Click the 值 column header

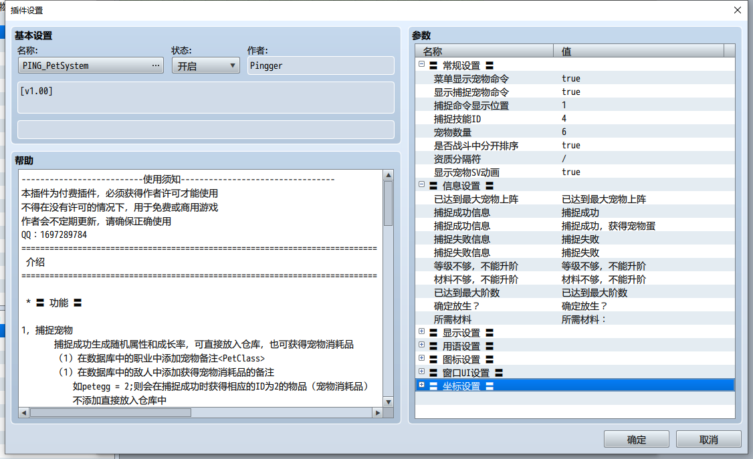(639, 51)
